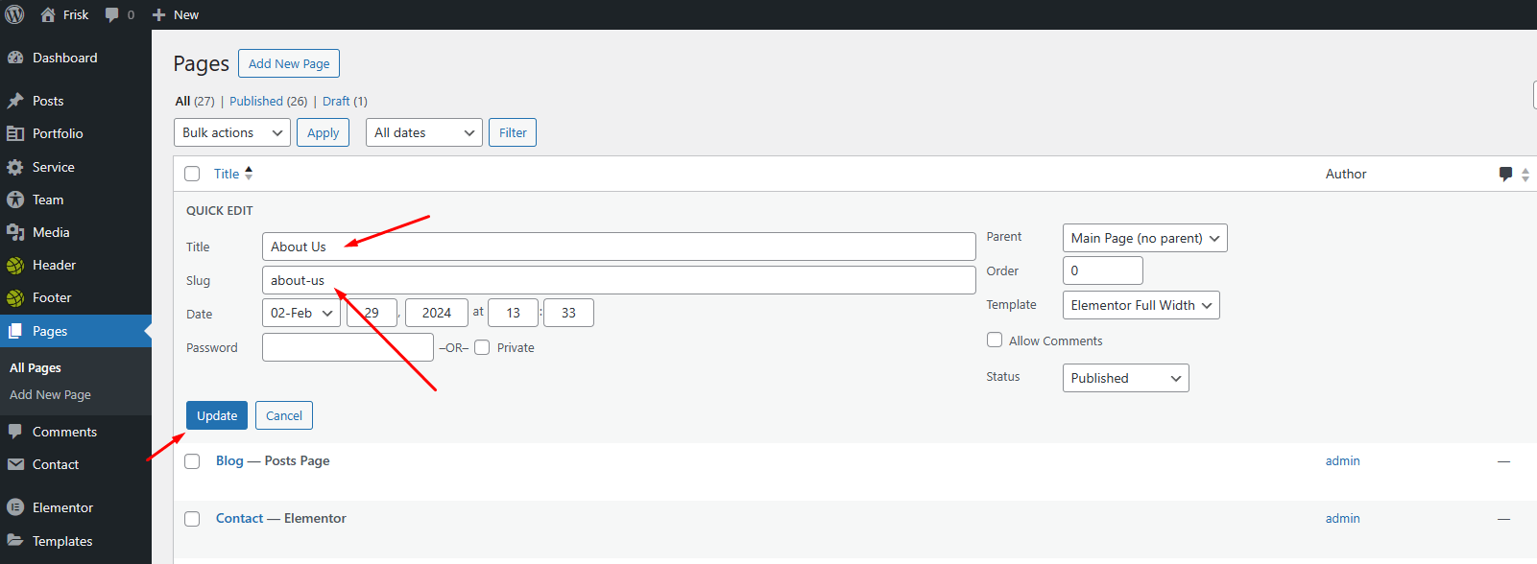Click into the Slug text field
Viewport: 1537px width, 564px height.
(x=618, y=280)
